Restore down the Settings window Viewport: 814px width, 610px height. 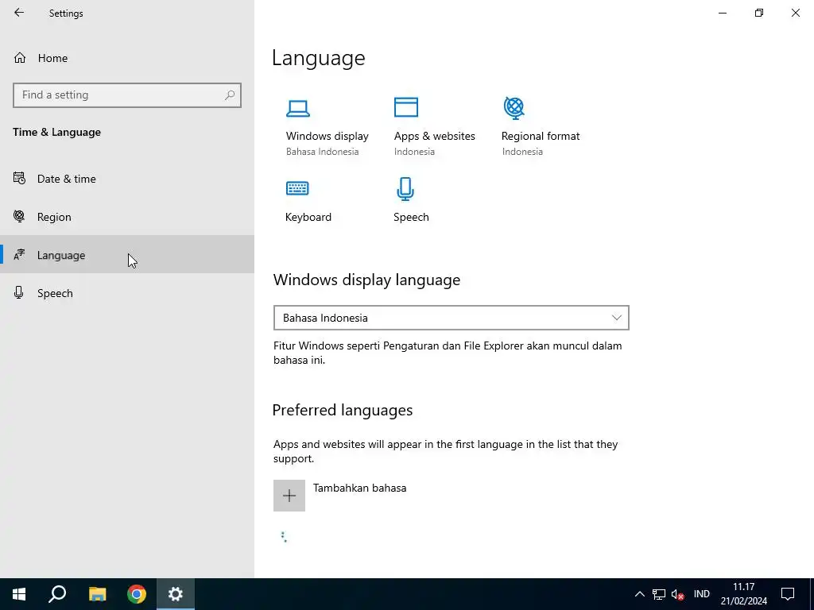coord(759,13)
